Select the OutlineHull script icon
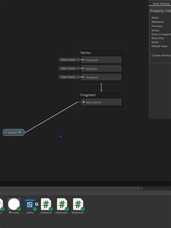171x228 pixels. tap(46, 204)
